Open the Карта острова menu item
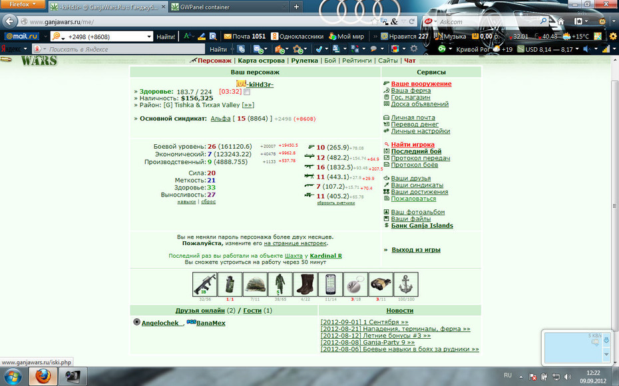This screenshot has height=386, width=619. (261, 60)
